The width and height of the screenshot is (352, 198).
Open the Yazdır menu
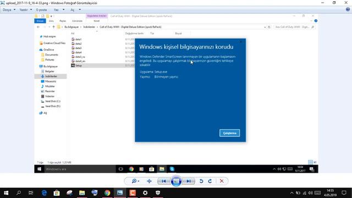pyautogui.click(x=23, y=10)
